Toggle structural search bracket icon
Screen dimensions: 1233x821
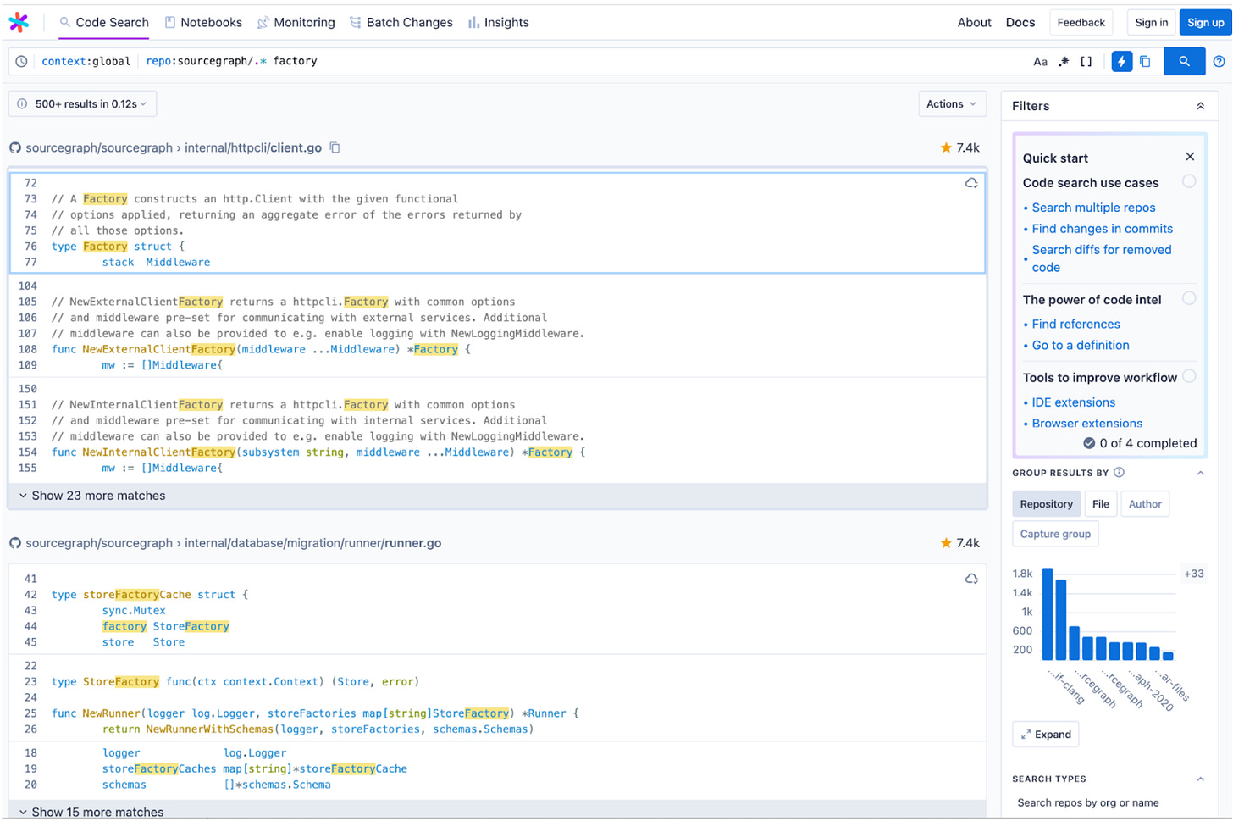coord(1086,61)
